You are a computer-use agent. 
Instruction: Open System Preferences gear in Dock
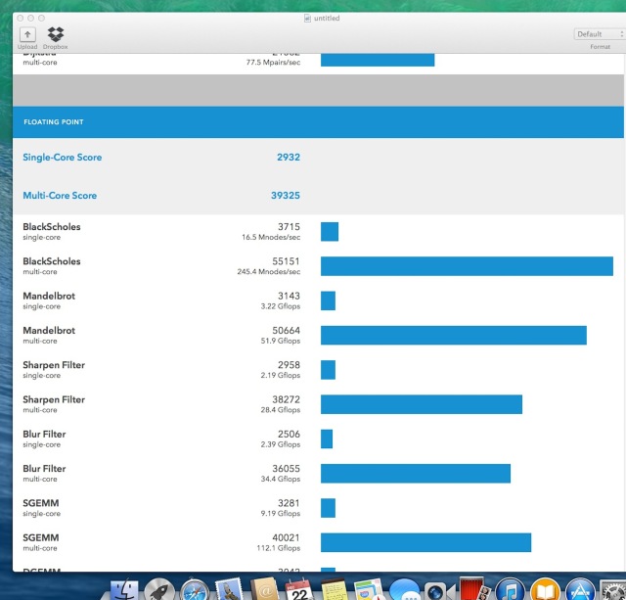(613, 590)
